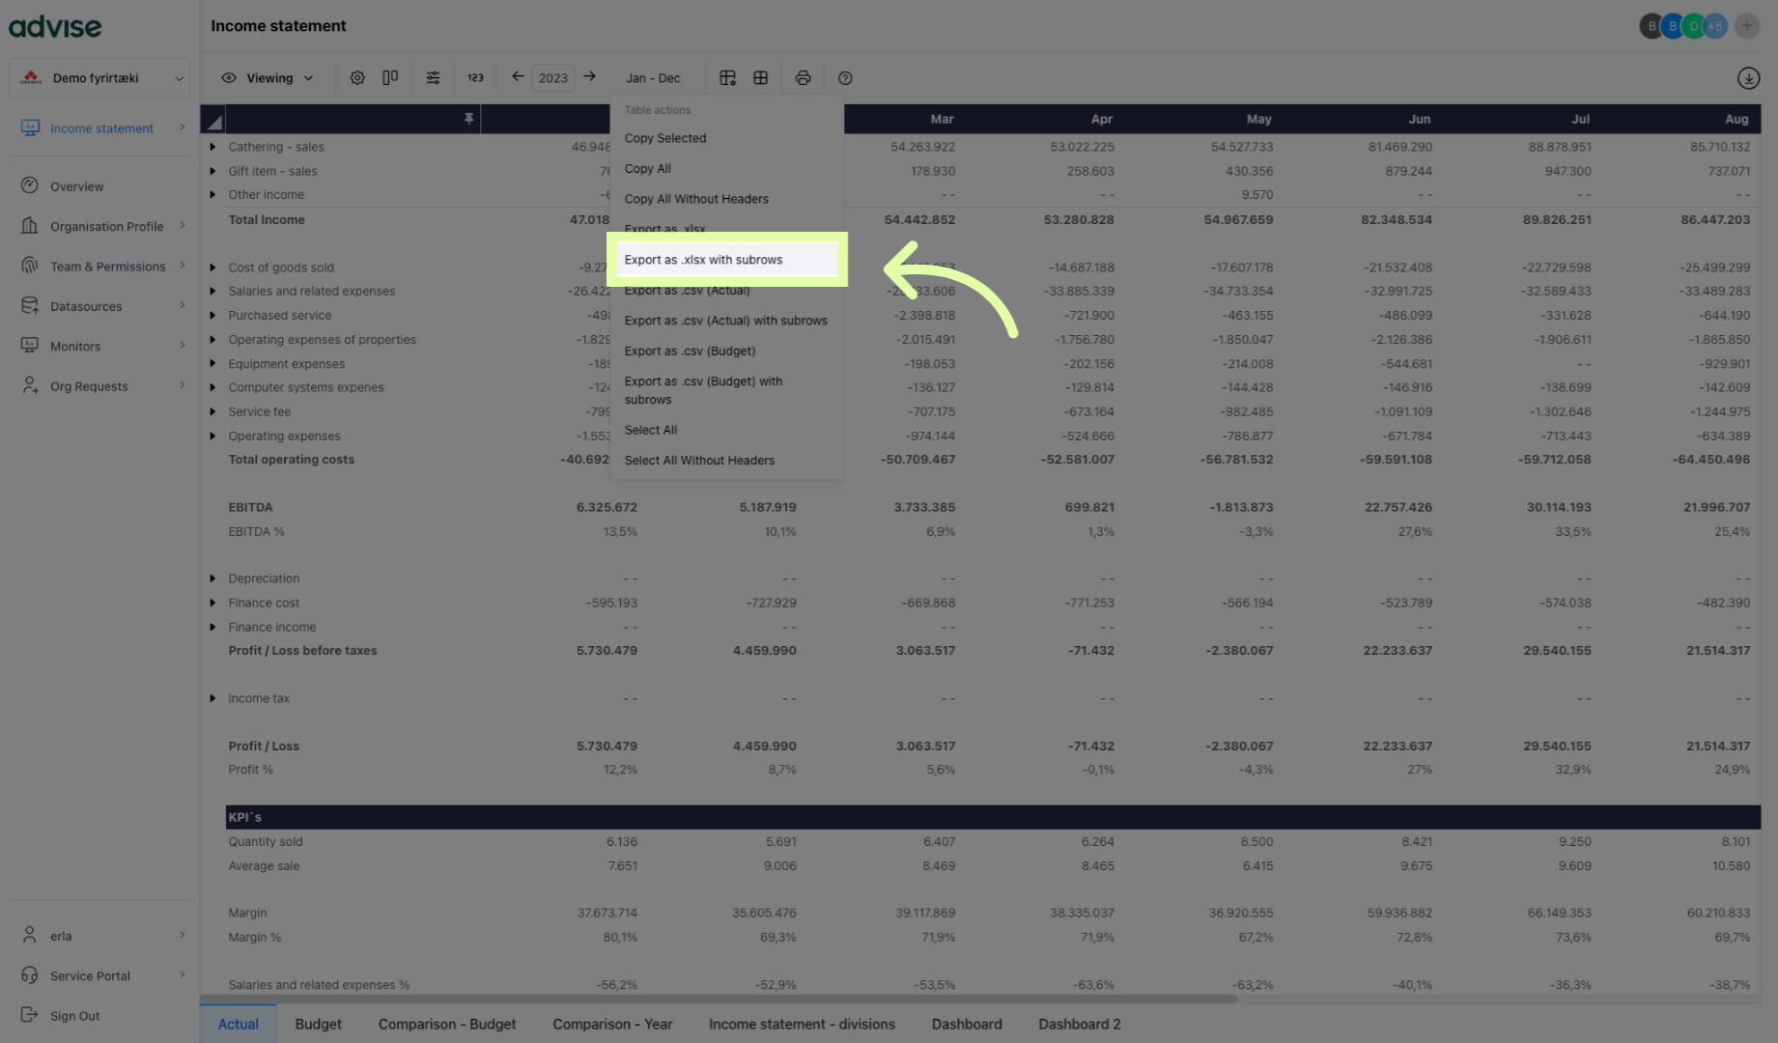Toggle the pin icon in the table header

[469, 118]
